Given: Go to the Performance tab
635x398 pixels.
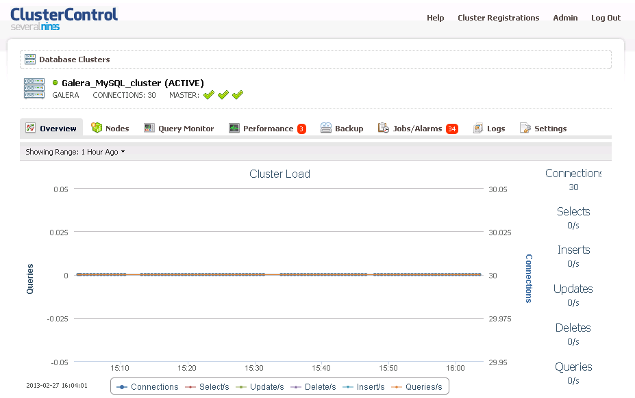Looking at the screenshot, I should point(267,128).
